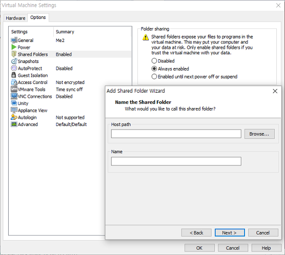Click the Name input field

[x=176, y=161]
